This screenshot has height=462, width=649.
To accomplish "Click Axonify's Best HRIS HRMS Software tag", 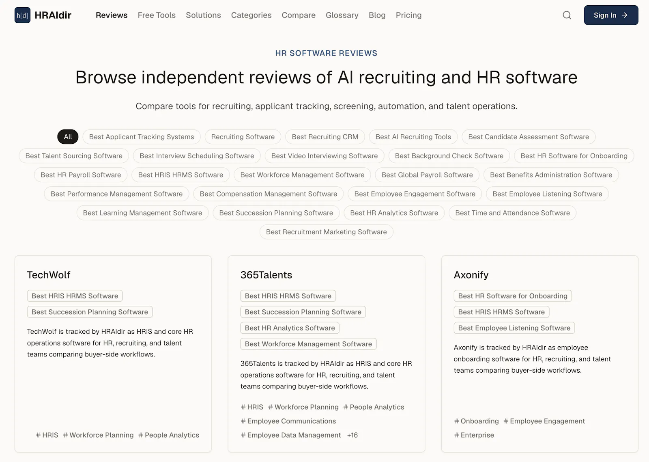I will point(502,312).
